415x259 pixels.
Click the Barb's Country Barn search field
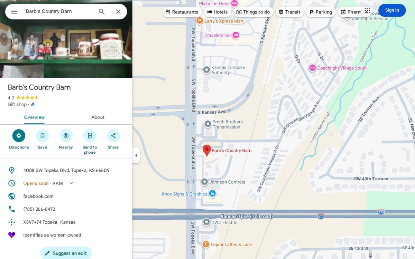pyautogui.click(x=59, y=11)
